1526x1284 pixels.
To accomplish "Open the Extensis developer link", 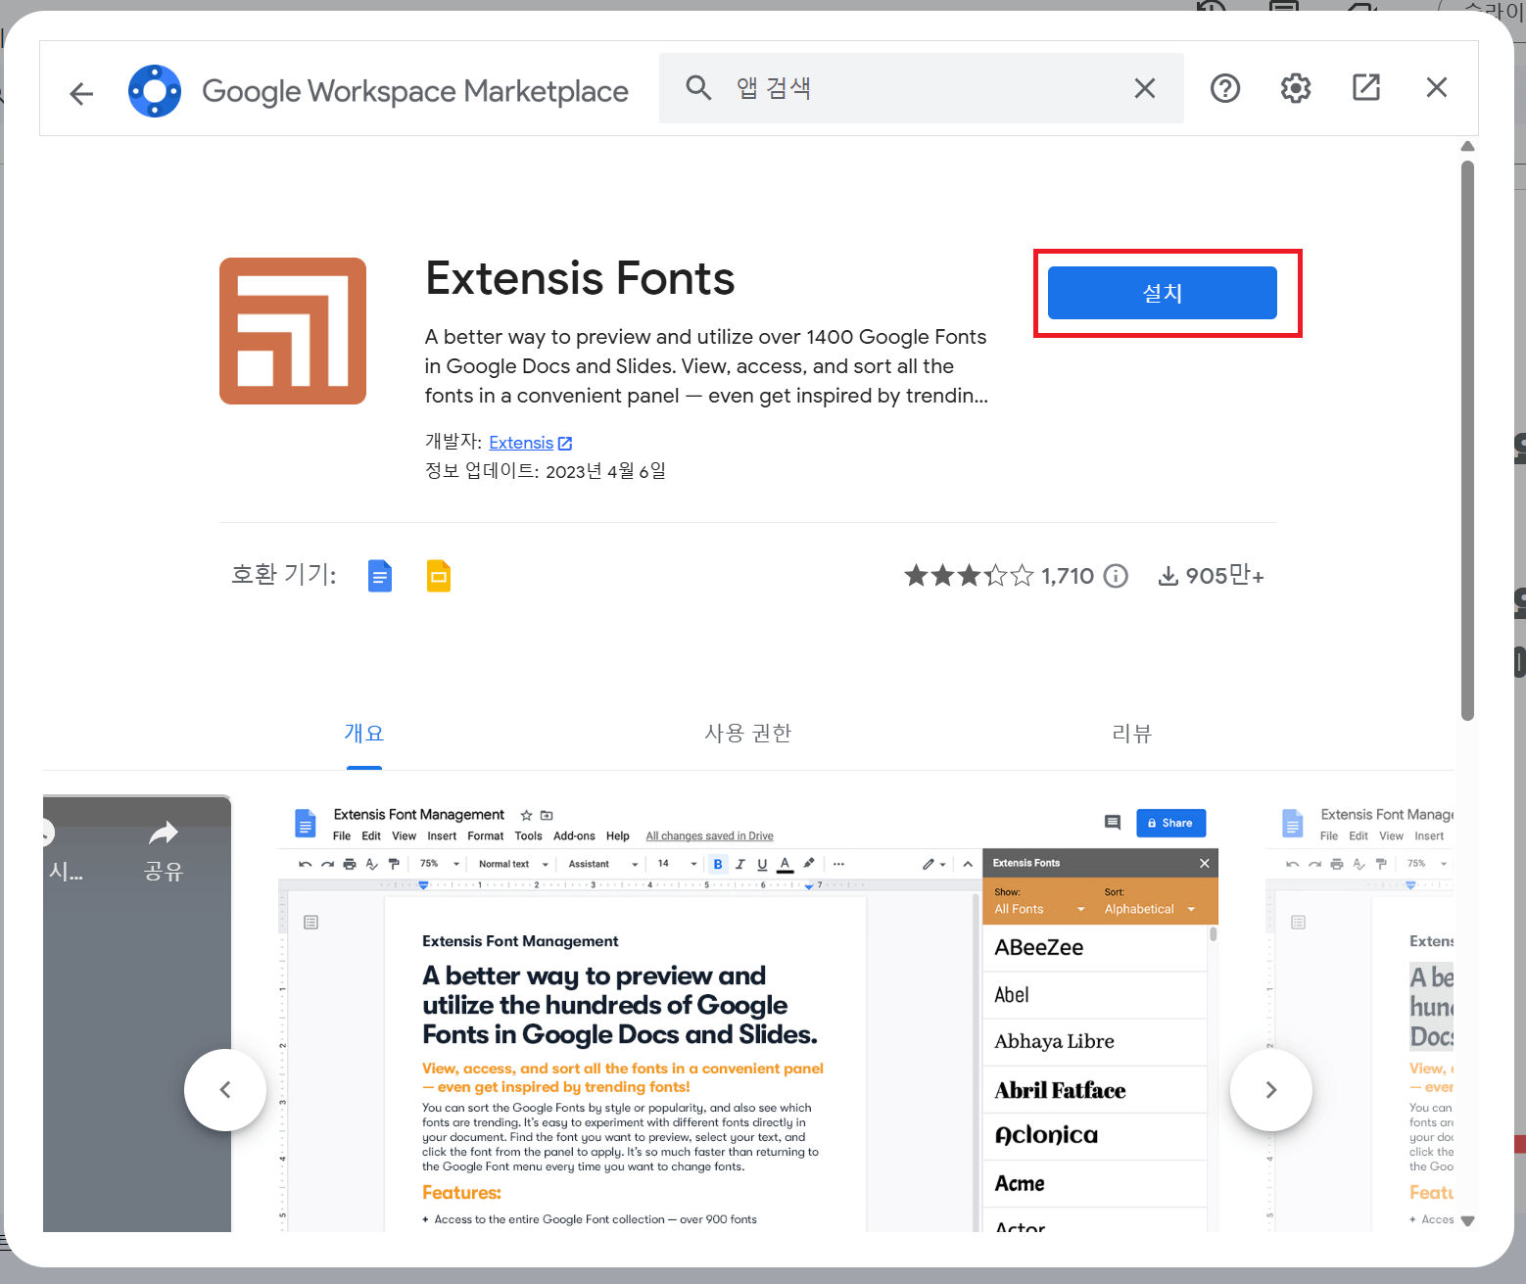I will point(521,443).
